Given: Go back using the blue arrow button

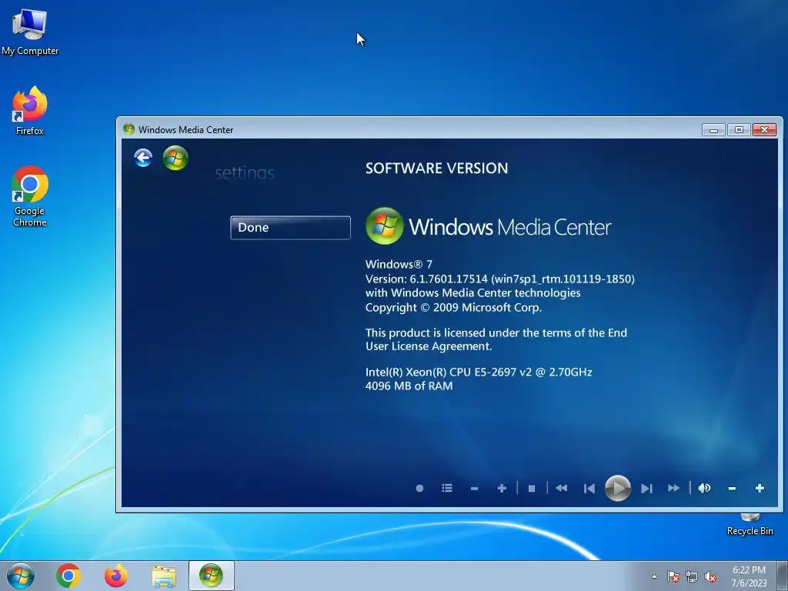Looking at the screenshot, I should pos(143,158).
